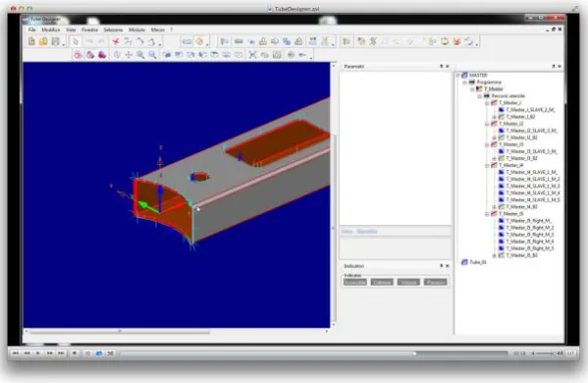Click the circular hole on the tube model
The height and width of the screenshot is (383, 588).
[x=199, y=176]
